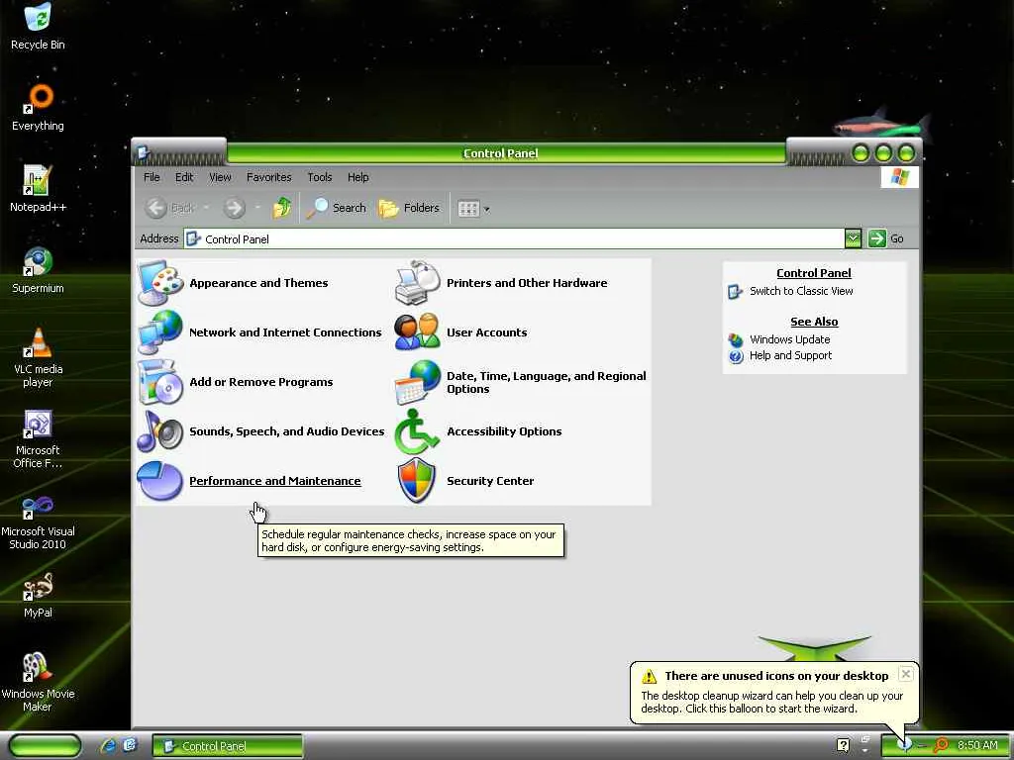Click Help and Support in See Also
1014x760 pixels.
(x=790, y=355)
